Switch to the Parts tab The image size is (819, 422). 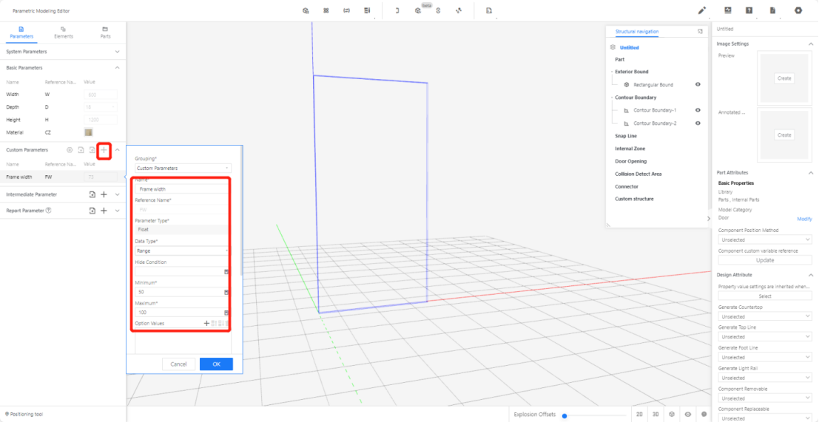tap(105, 32)
